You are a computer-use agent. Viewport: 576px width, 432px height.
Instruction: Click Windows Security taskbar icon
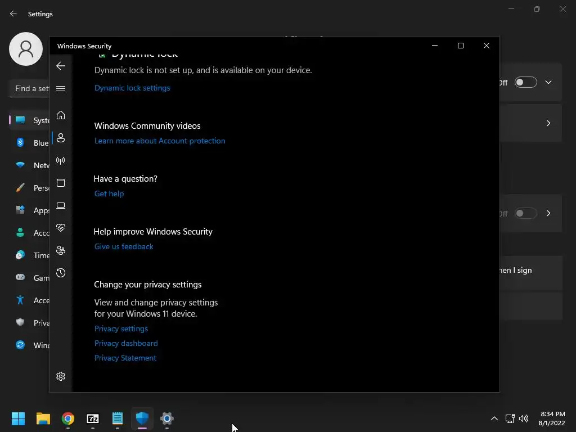click(142, 418)
